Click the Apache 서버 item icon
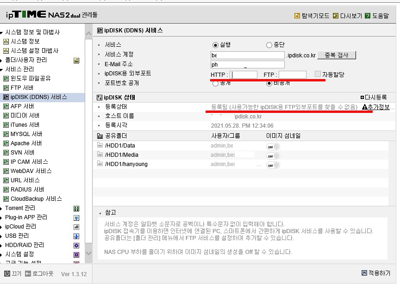Image resolution: width=400 pixels, height=284 pixels. [x=6, y=143]
